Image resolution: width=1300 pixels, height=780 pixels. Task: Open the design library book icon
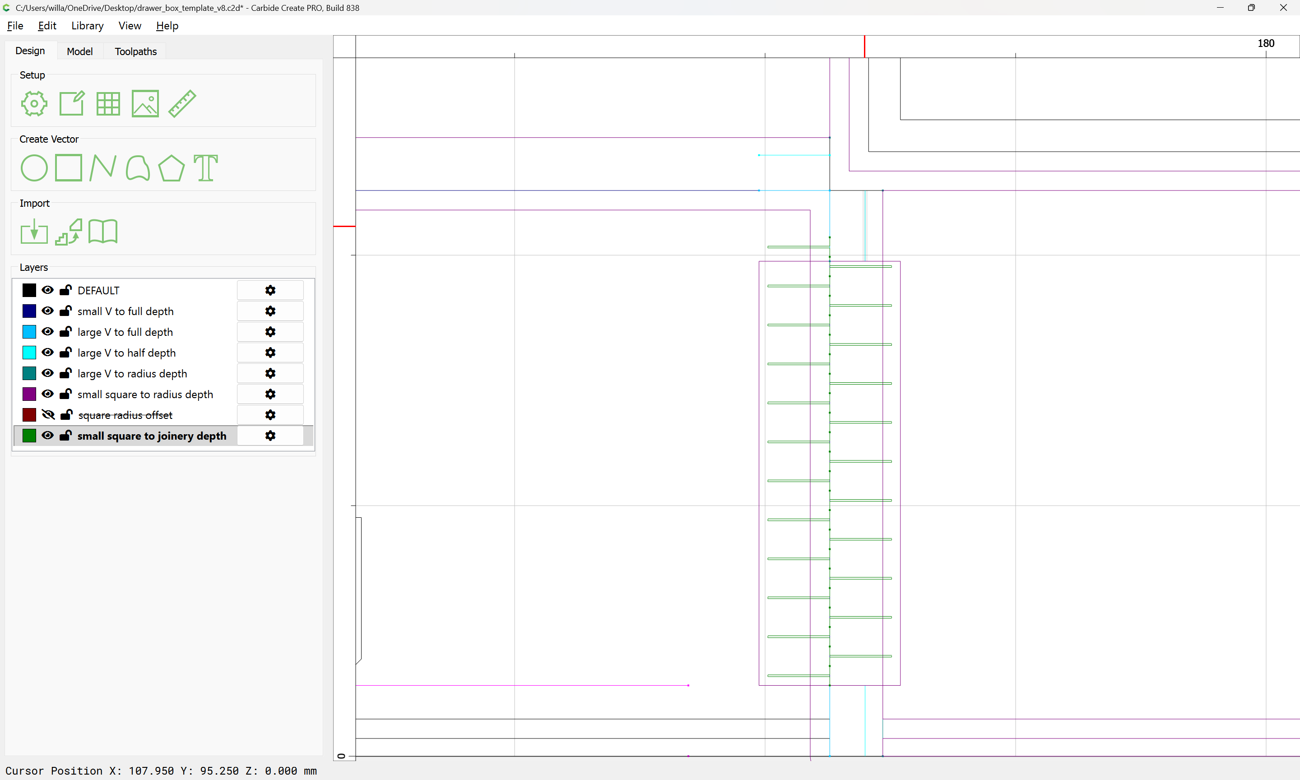click(103, 232)
